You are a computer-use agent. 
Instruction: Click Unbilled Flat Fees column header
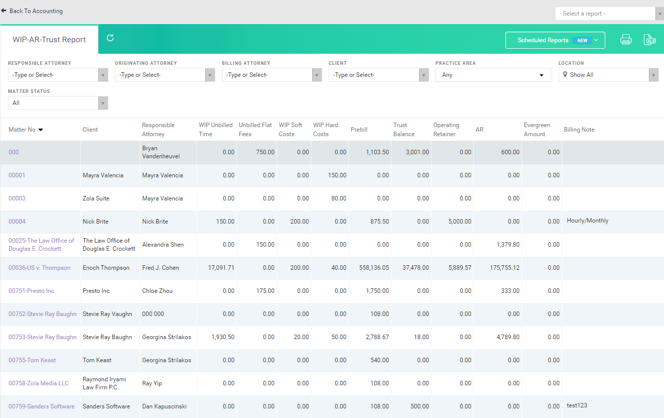tap(255, 130)
